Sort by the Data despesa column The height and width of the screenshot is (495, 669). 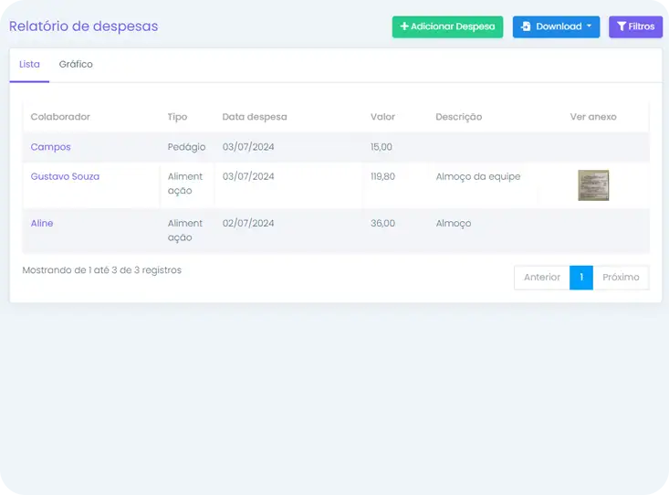[255, 117]
